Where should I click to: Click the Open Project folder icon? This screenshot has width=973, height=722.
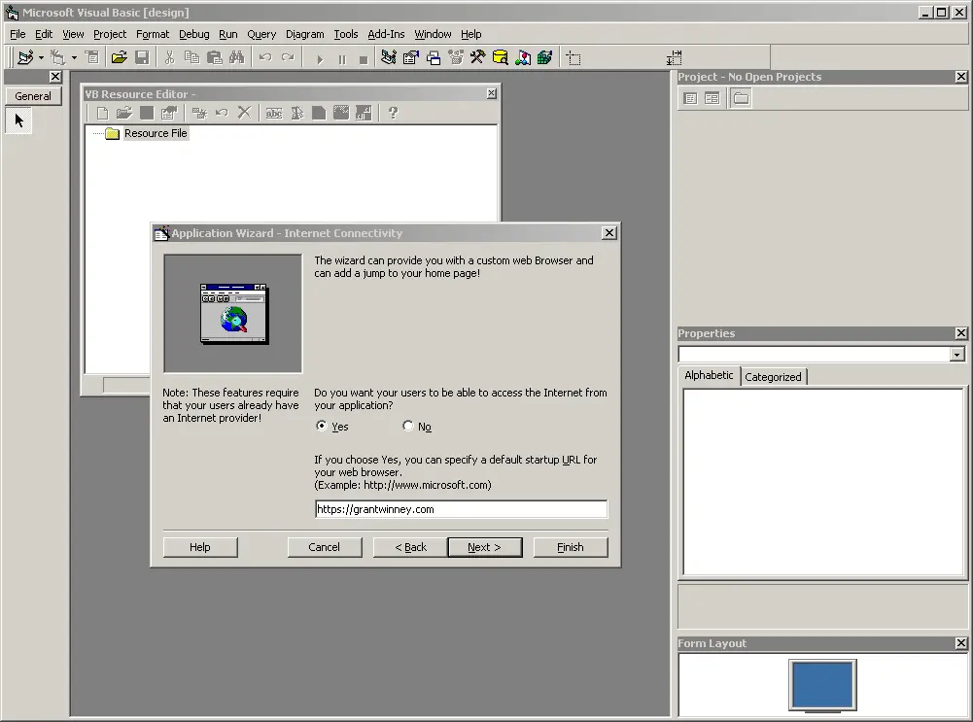point(120,57)
